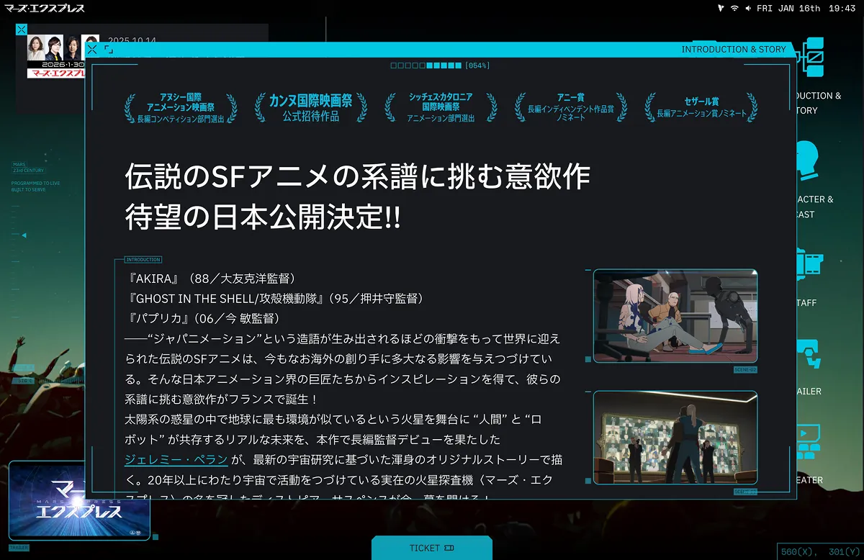Click the Wi-Fi status icon
The height and width of the screenshot is (560, 864).
point(734,8)
